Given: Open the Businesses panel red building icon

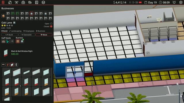Looking at the screenshot, I should click(x=3, y=2).
